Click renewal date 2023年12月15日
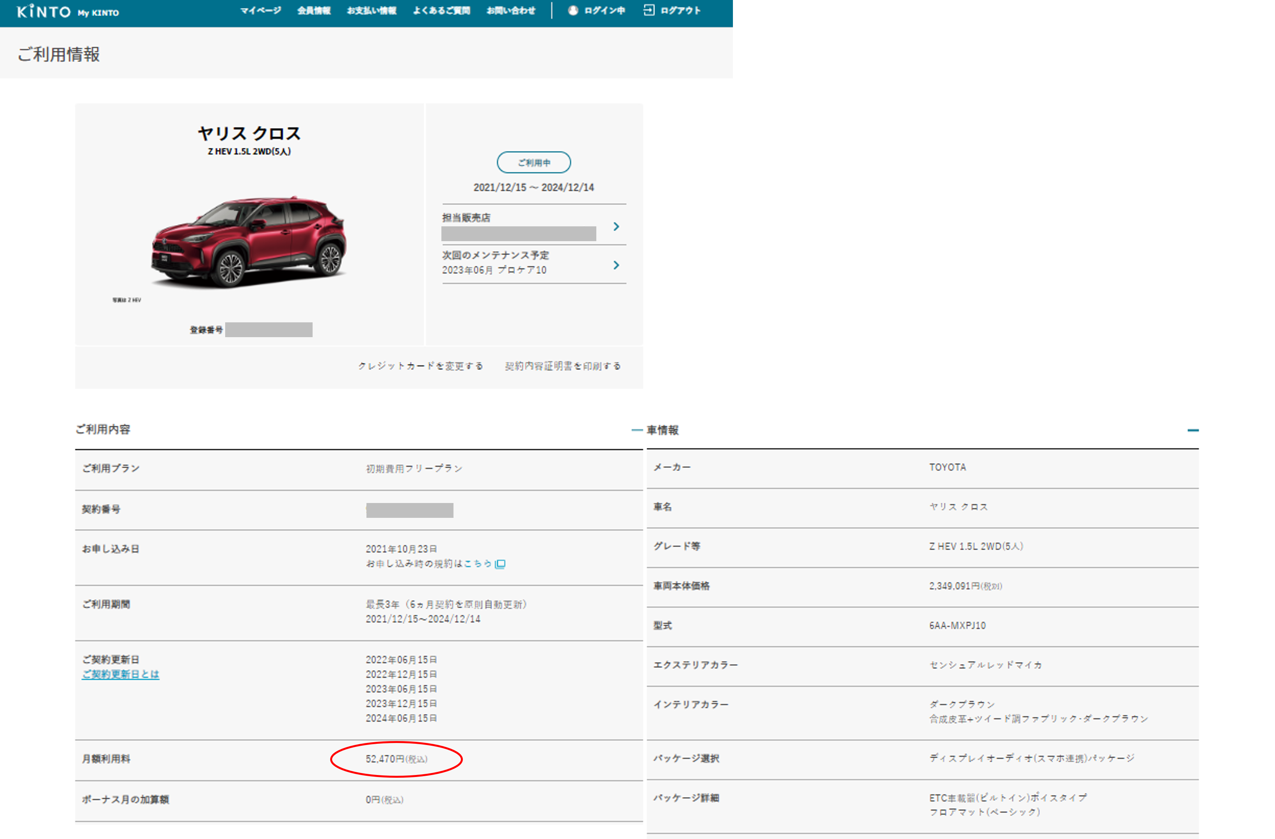This screenshot has height=839, width=1275. (401, 704)
